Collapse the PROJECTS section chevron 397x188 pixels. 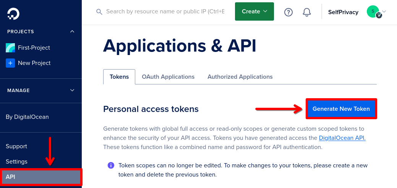[x=72, y=31]
